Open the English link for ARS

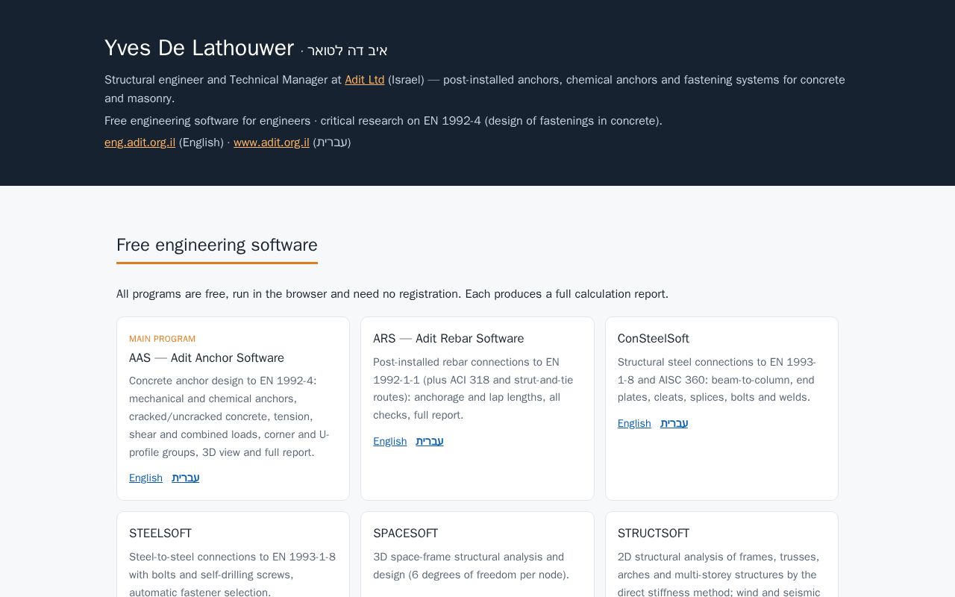(389, 442)
